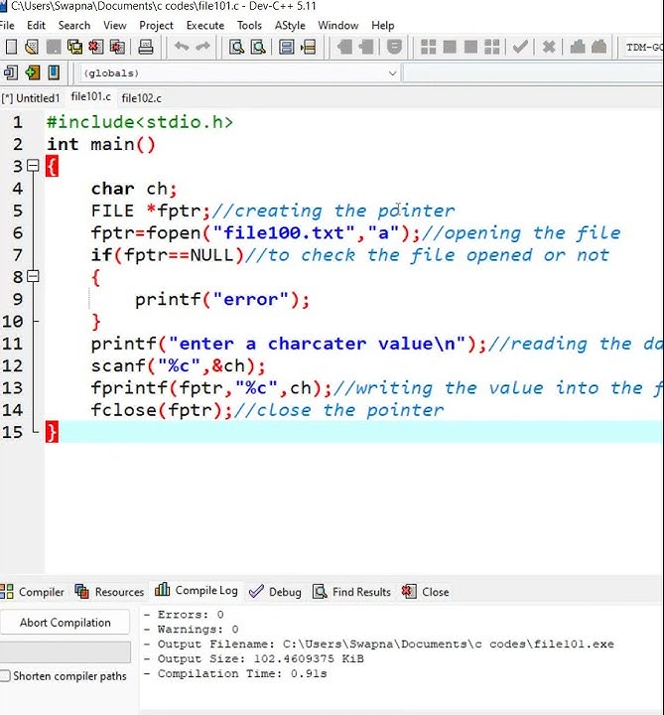The image size is (664, 715).
Task: Click the closing brace on line 15
Action: coord(52,432)
